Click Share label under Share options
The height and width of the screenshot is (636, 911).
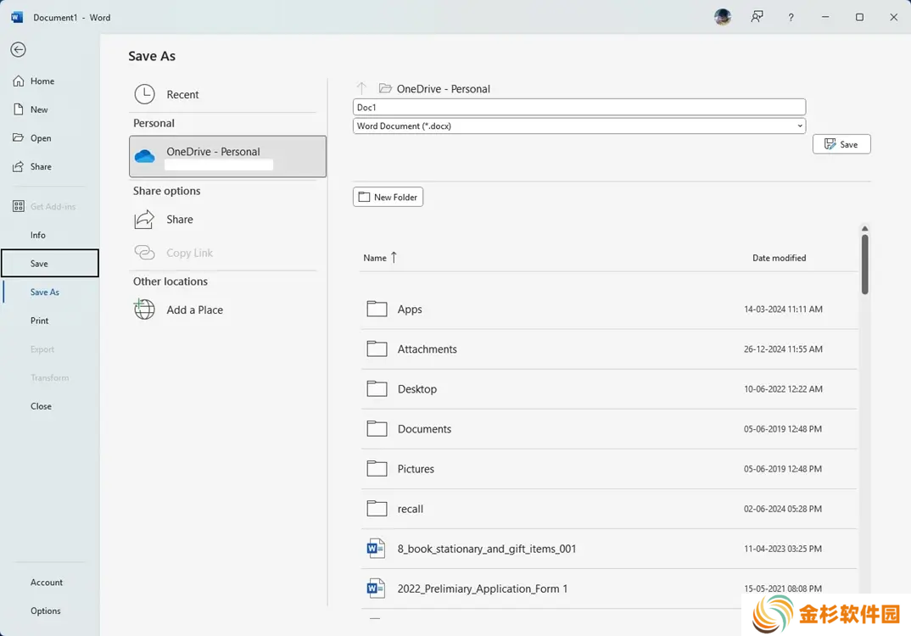click(180, 219)
